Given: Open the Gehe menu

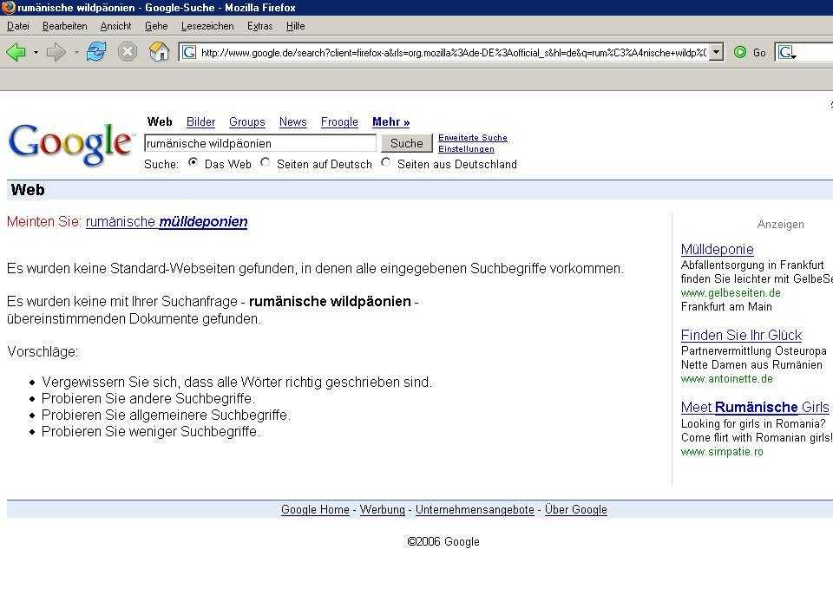Looking at the screenshot, I should pos(156,26).
